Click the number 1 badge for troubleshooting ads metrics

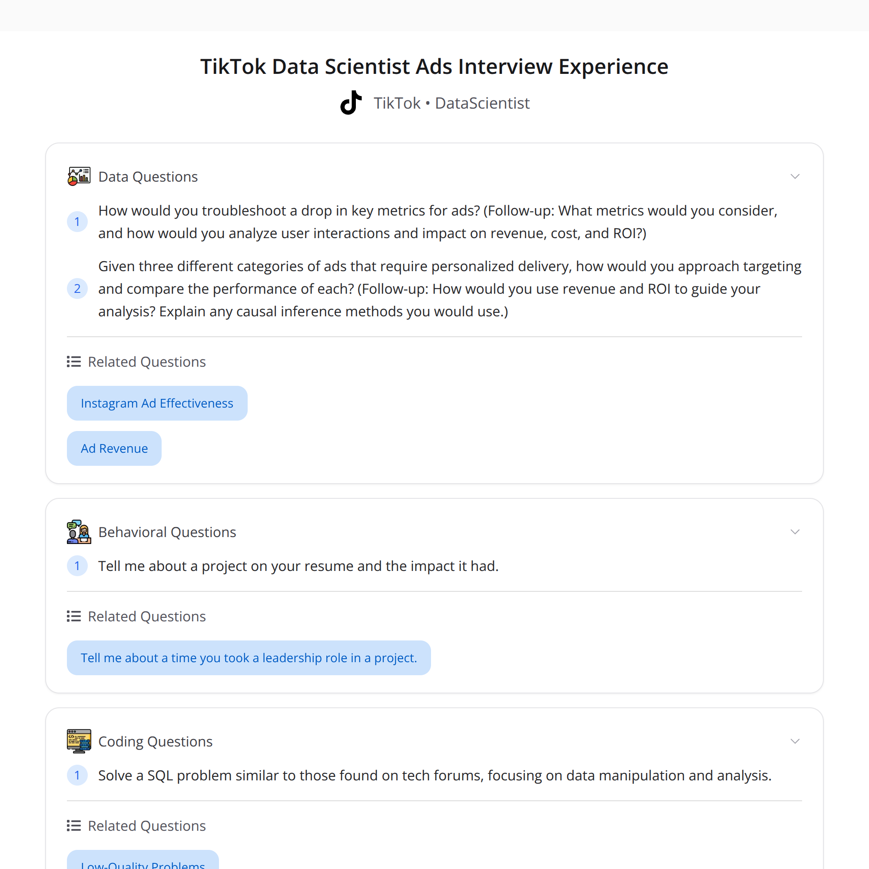point(77,222)
